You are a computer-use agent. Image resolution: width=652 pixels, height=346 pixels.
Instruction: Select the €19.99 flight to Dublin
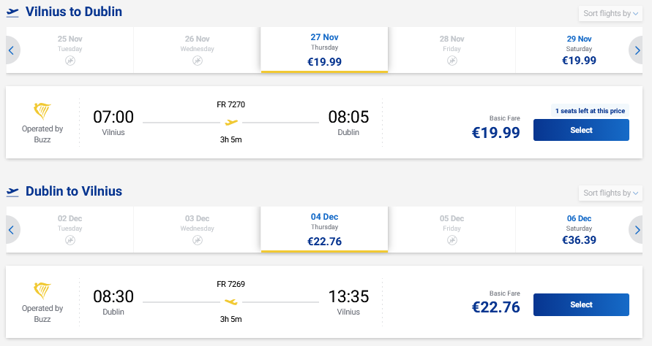click(x=581, y=130)
